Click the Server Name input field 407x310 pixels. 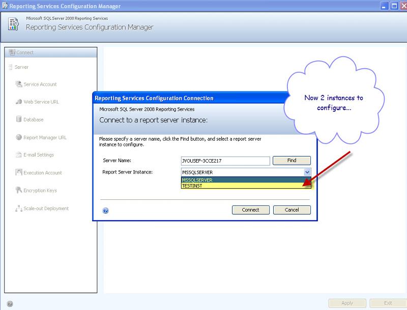point(225,161)
